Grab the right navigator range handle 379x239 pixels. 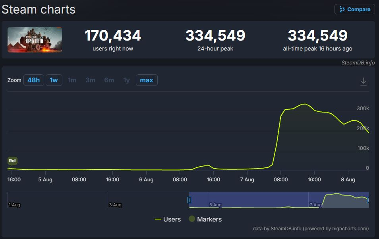[368, 200]
